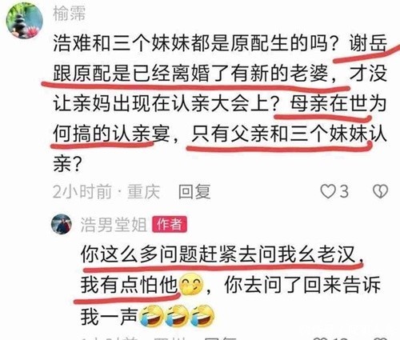Tap the 重庆 location label
The height and width of the screenshot is (340, 400).
tap(144, 191)
